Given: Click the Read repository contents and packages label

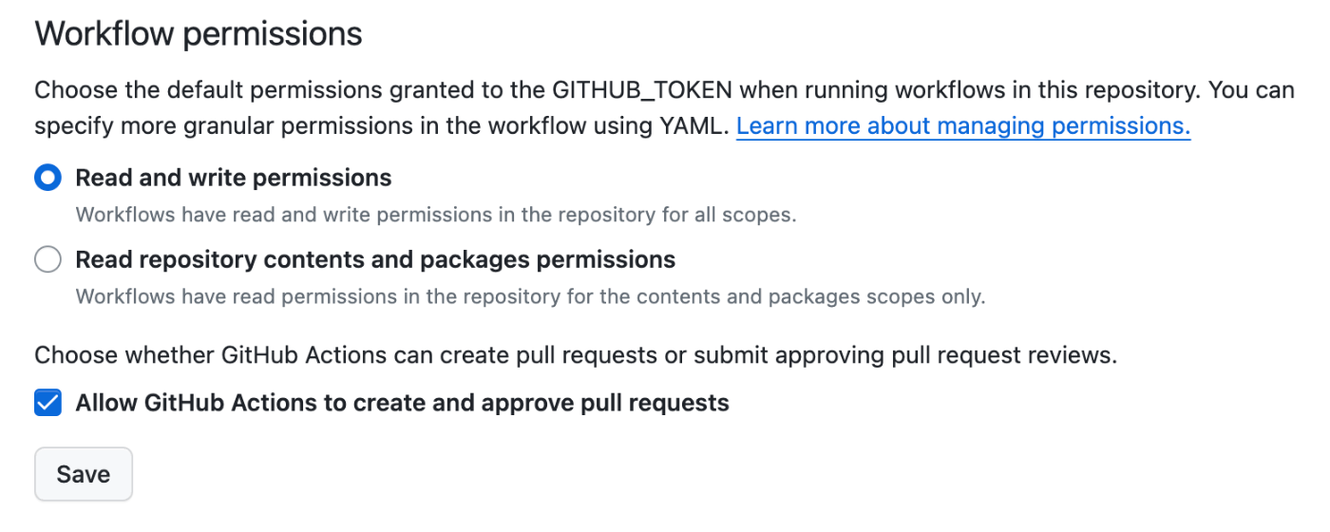Looking at the screenshot, I should point(375,259).
